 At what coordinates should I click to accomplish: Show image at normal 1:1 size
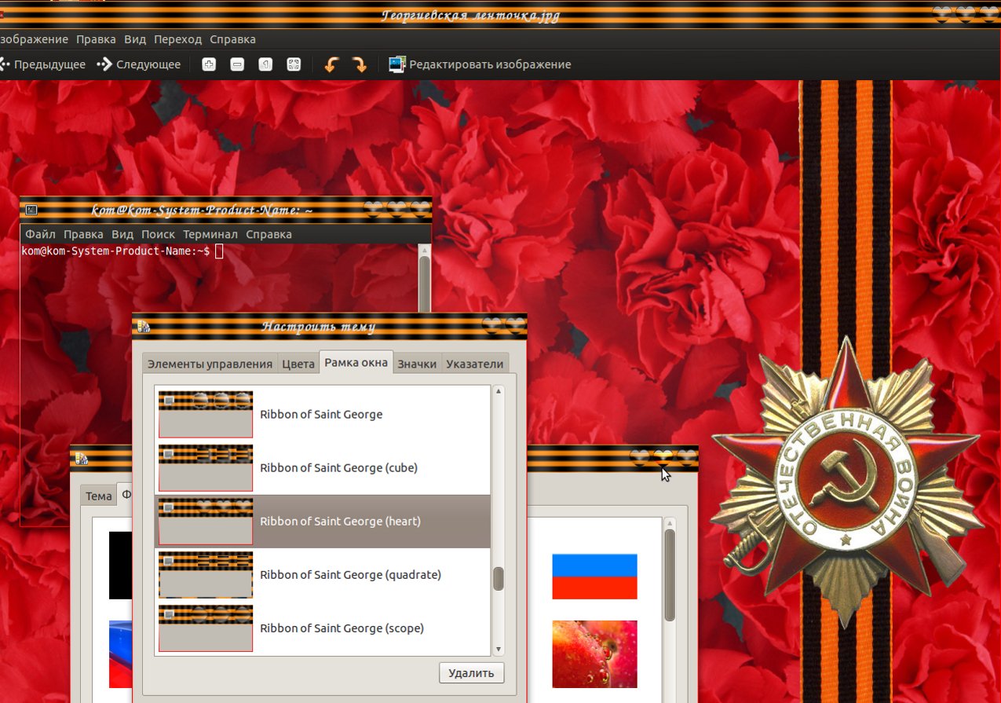[x=265, y=64]
